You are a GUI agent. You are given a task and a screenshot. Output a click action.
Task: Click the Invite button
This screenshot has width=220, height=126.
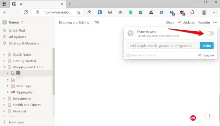coord(206,46)
